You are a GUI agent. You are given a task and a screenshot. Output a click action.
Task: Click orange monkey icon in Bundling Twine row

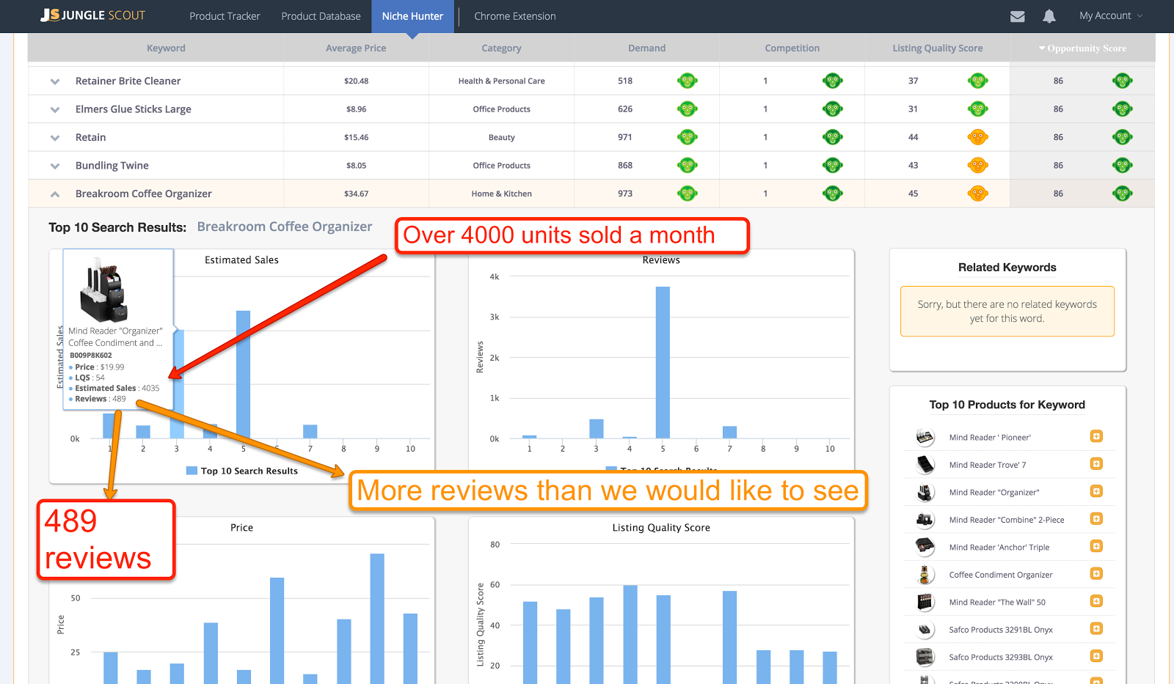pyautogui.click(x=977, y=166)
